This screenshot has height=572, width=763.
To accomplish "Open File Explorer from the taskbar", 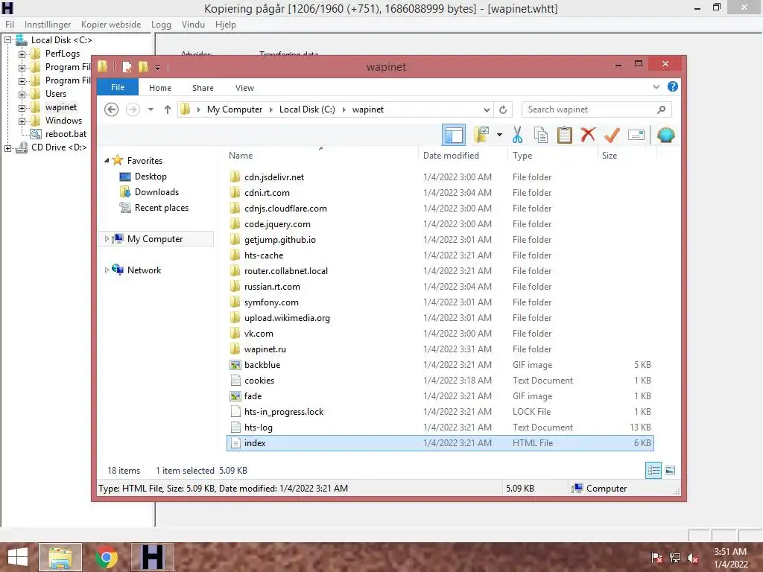I will coord(60,557).
